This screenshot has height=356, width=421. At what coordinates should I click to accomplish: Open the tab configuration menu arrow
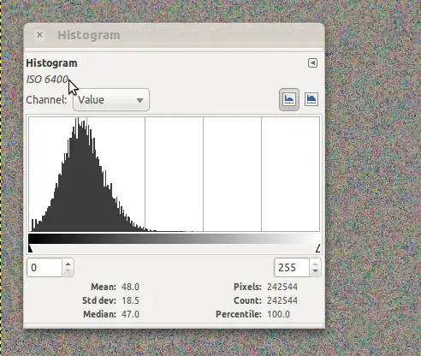coord(312,62)
